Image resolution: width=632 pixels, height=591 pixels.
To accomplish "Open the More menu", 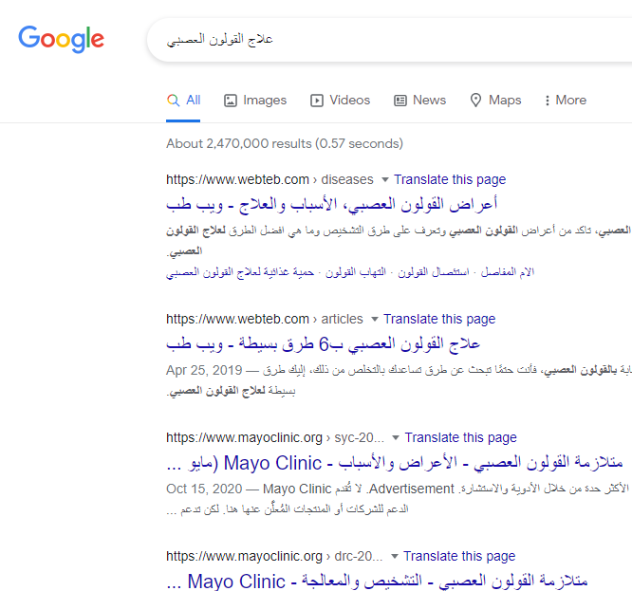I will click(x=566, y=100).
